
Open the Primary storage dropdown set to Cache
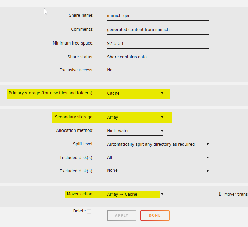coord(135,93)
